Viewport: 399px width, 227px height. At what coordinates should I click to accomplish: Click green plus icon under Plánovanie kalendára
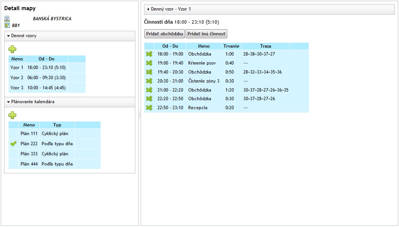(x=12, y=115)
